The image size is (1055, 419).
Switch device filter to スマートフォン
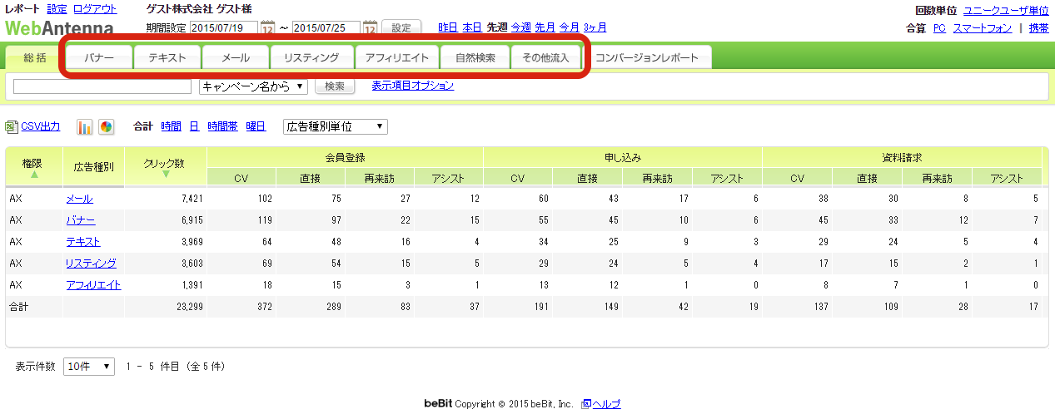[x=983, y=28]
